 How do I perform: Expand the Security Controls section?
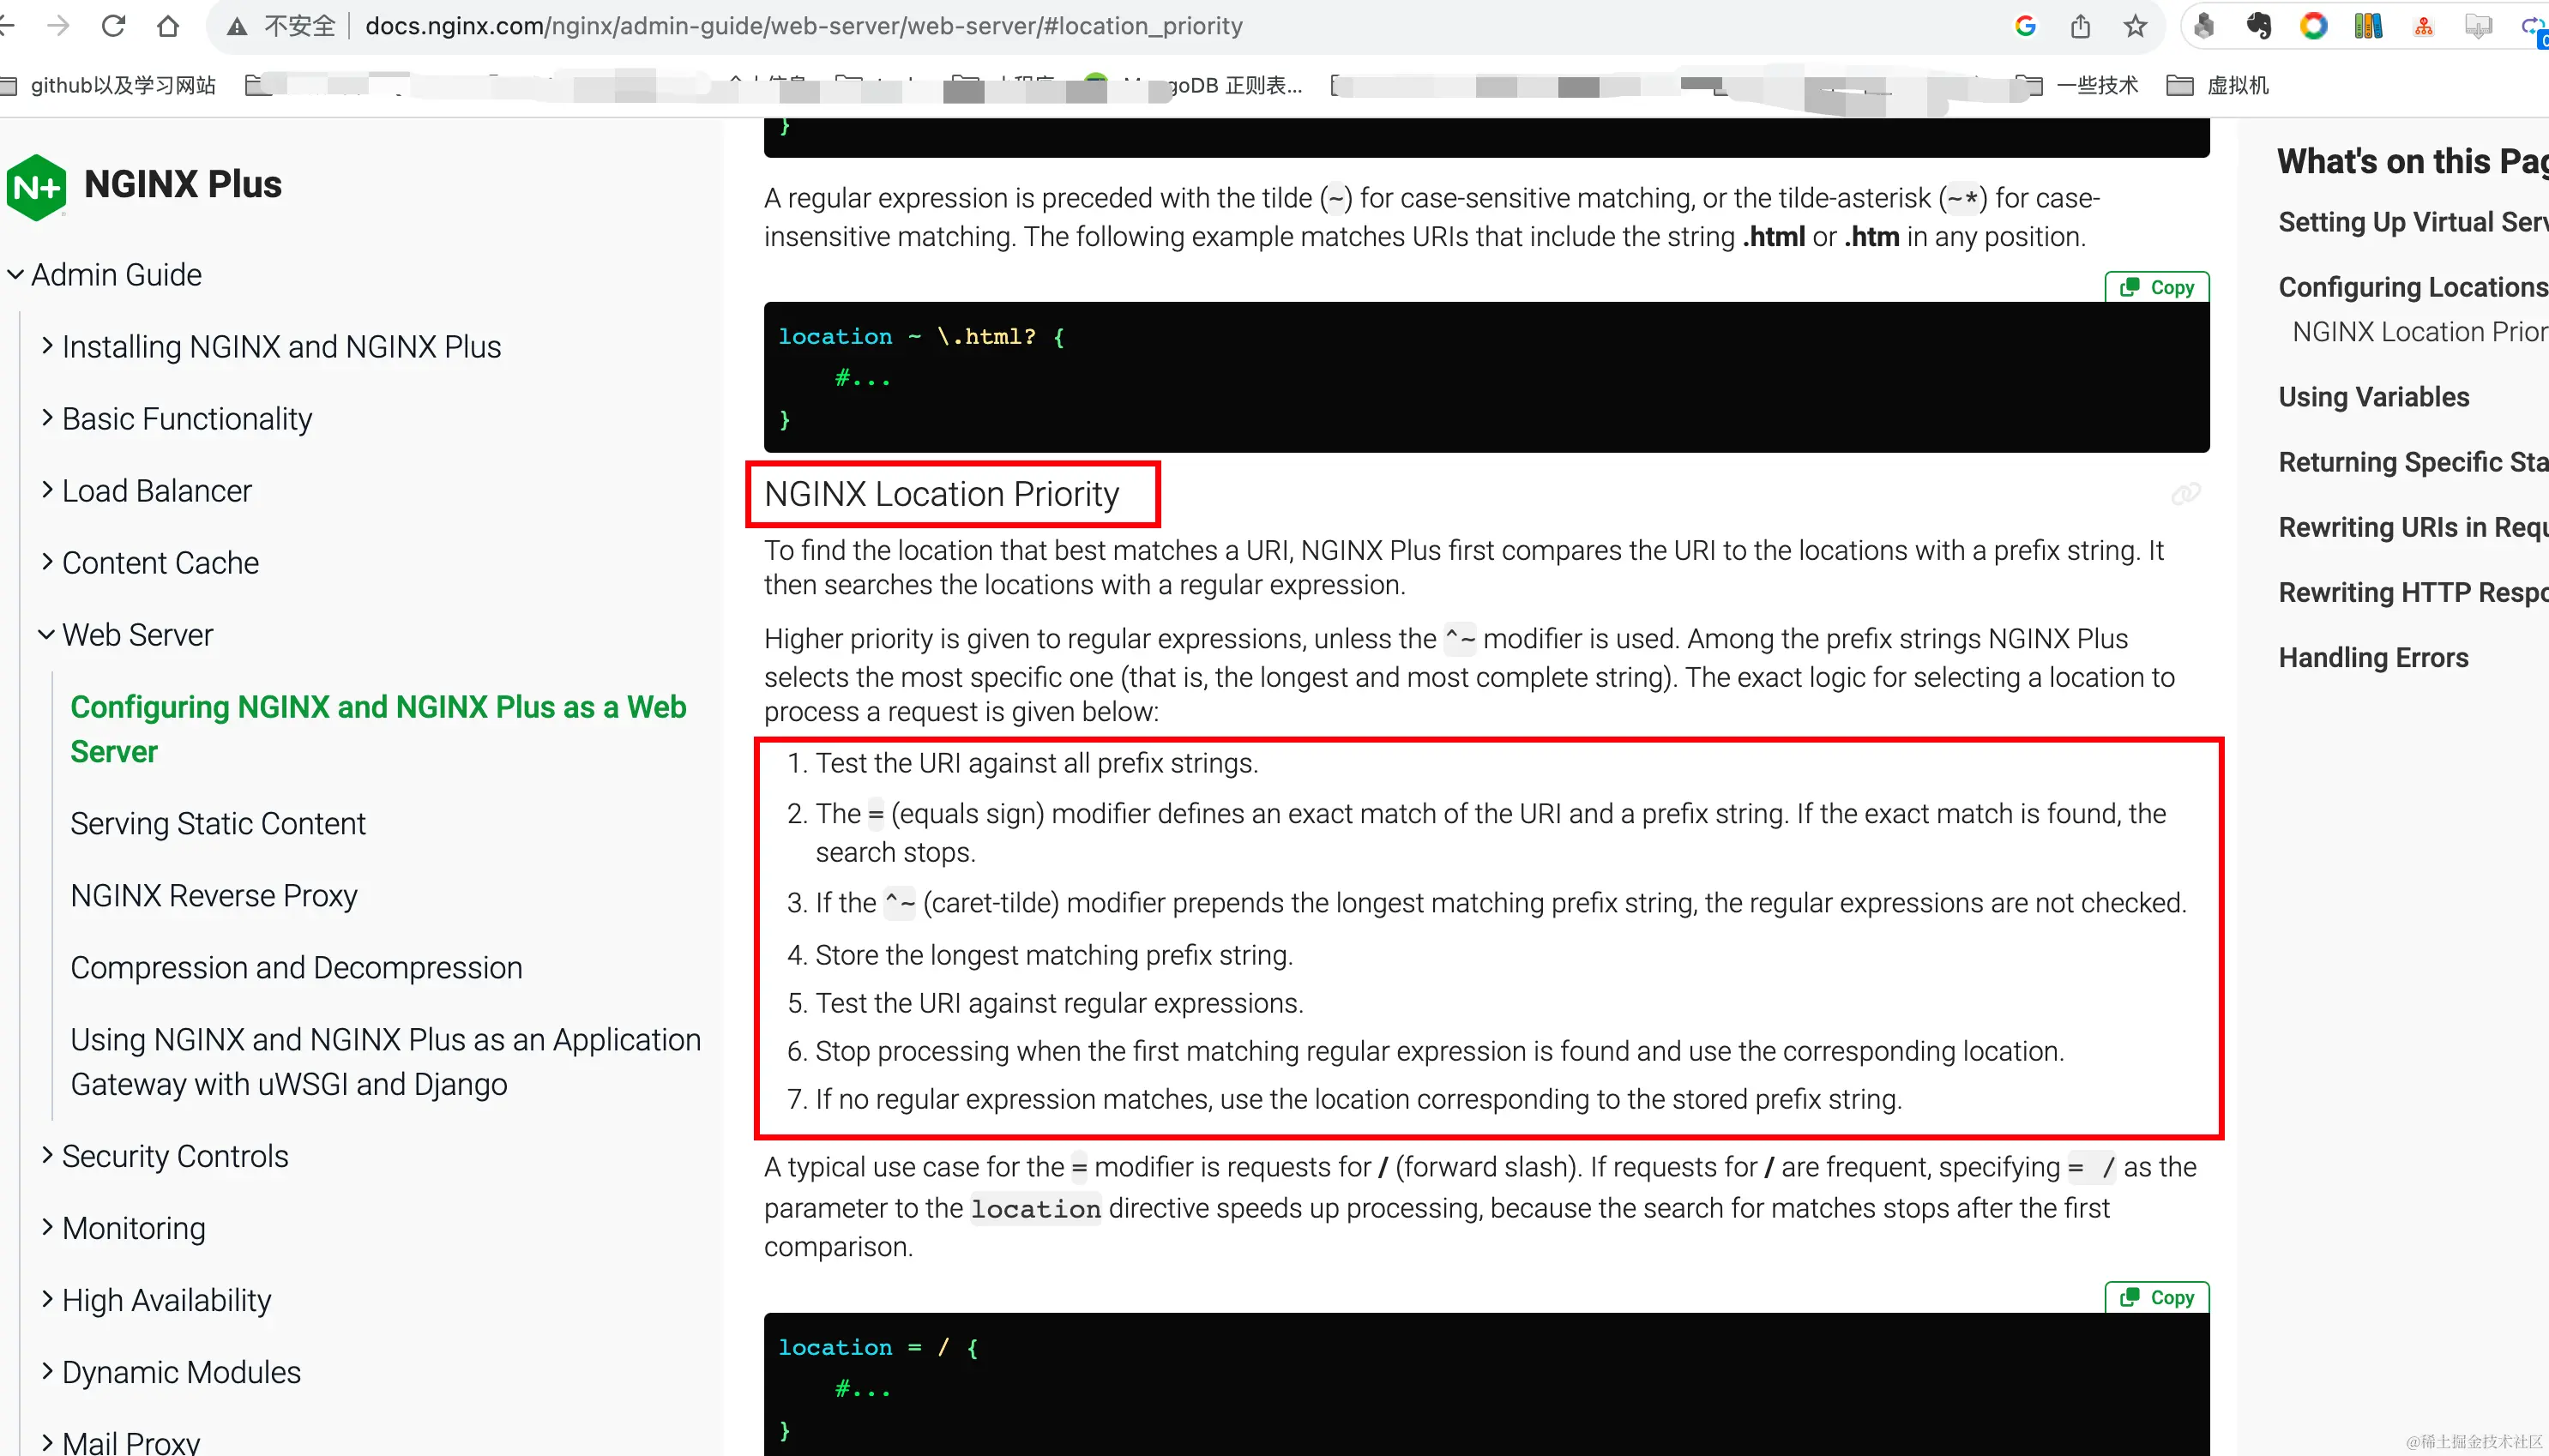tap(47, 1156)
